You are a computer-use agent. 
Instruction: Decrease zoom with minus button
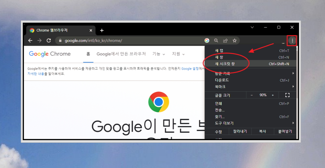pos(252,95)
